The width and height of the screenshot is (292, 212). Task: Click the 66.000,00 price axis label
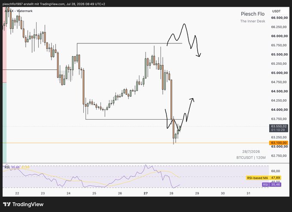pos(280,36)
